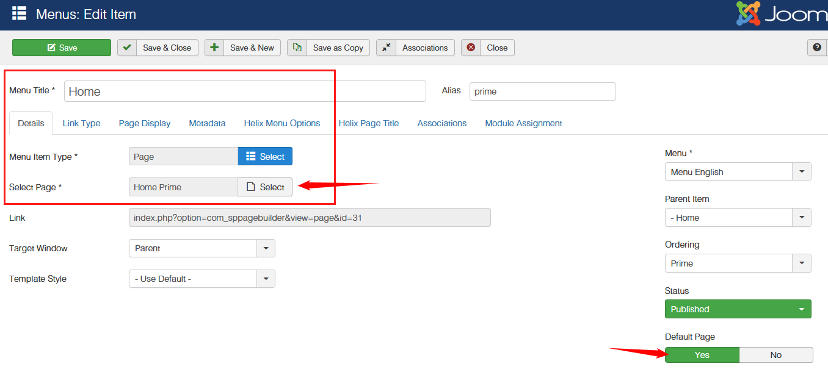Click into the Menu Title field
The image size is (828, 372).
pyautogui.click(x=244, y=91)
